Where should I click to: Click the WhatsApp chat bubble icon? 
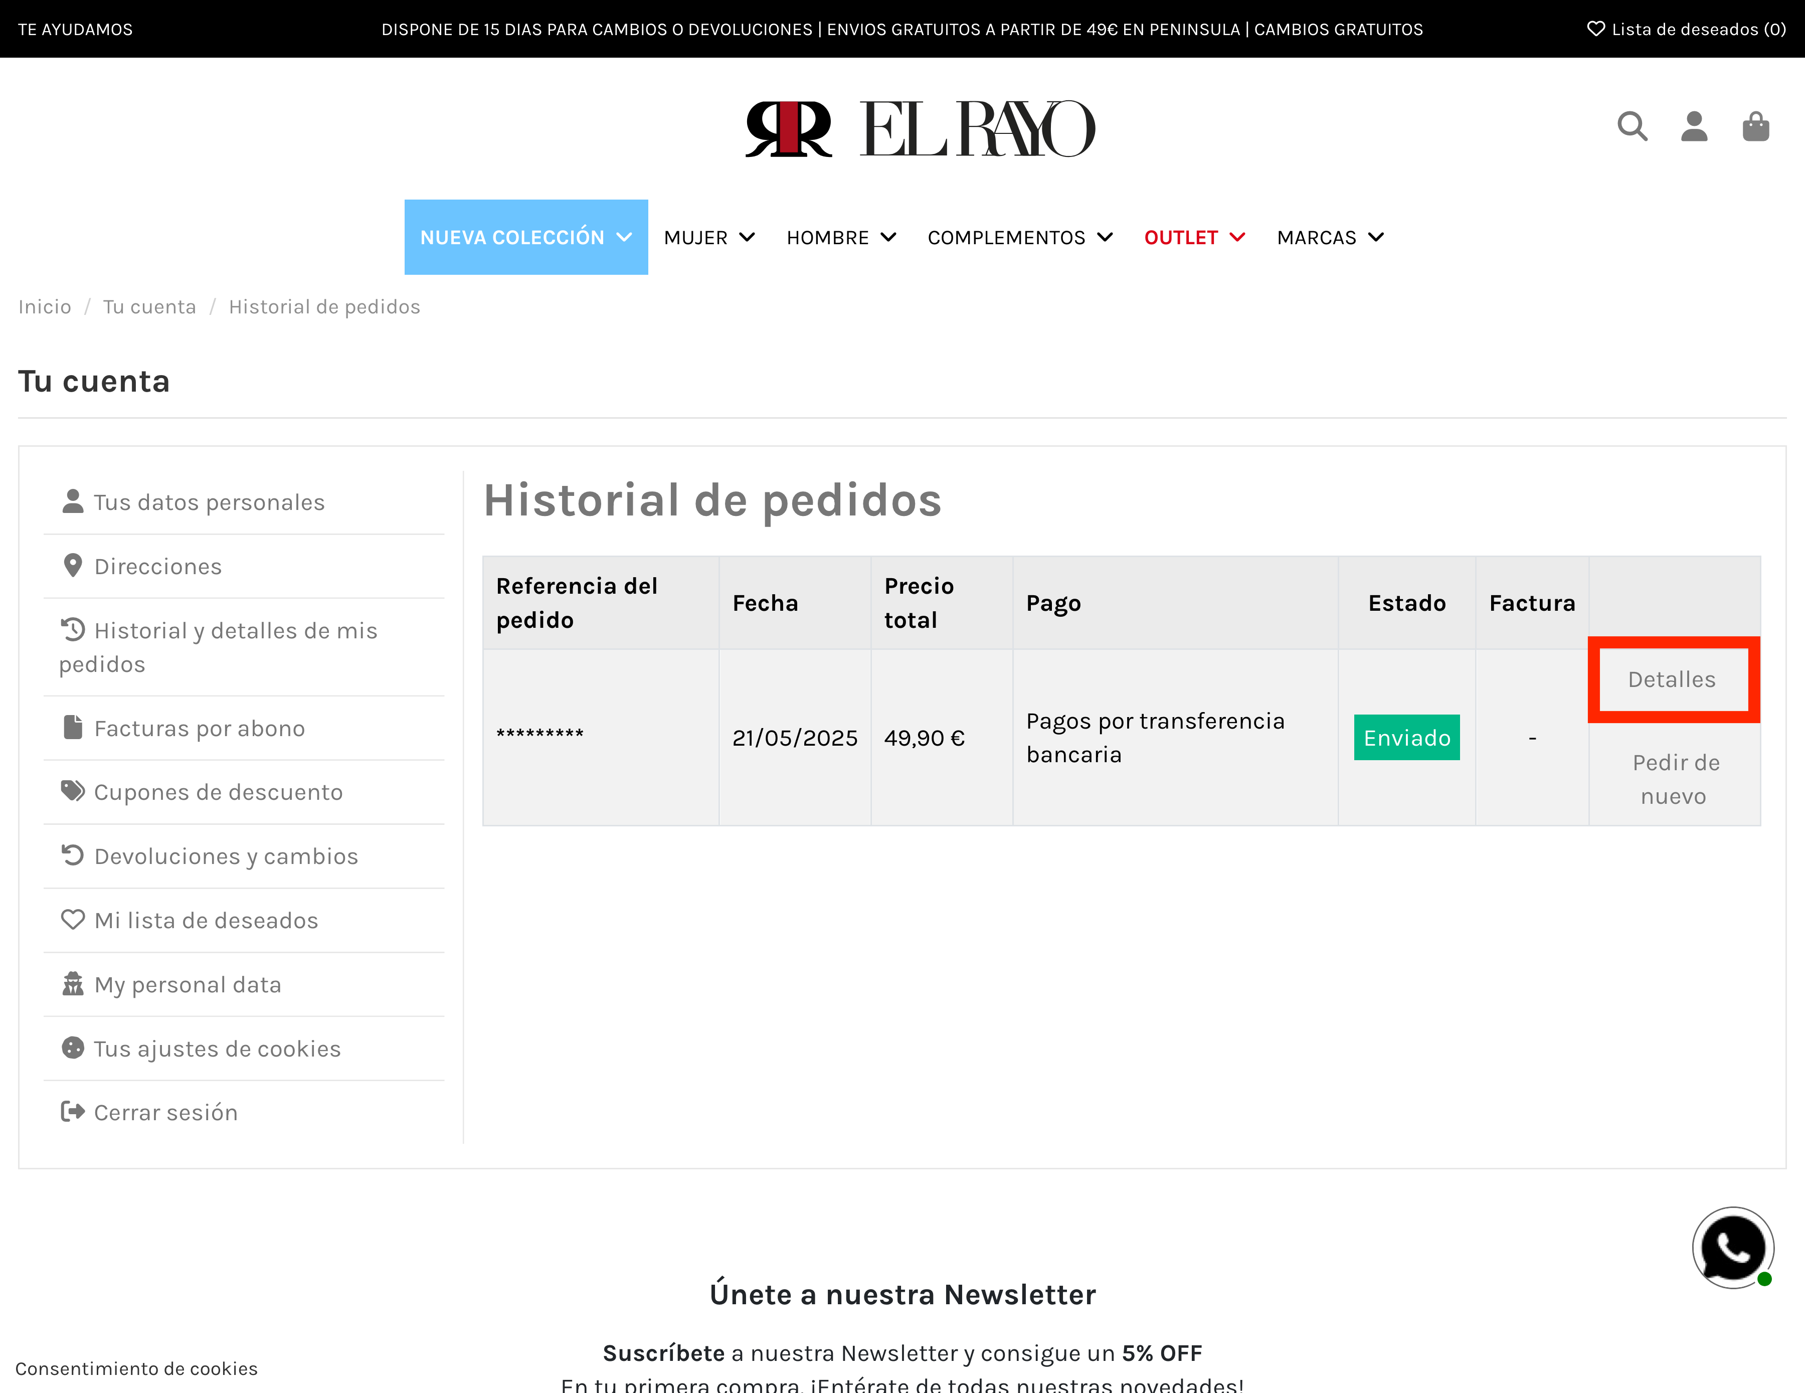point(1732,1247)
